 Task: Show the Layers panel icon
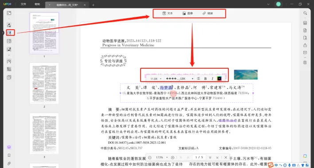click(9, 147)
